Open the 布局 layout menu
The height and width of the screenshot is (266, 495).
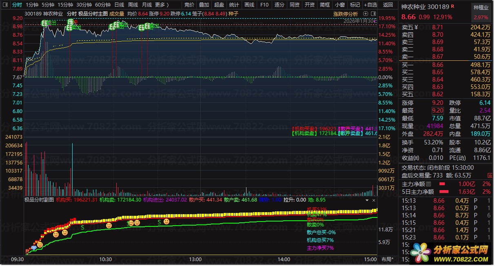(x=387, y=259)
